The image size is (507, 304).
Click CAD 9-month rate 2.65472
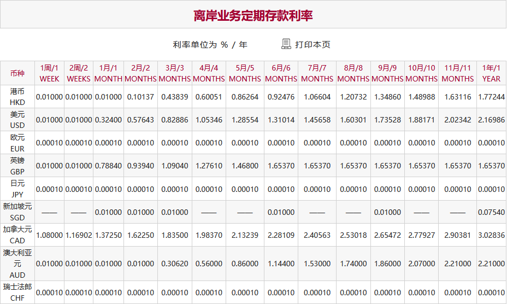[387, 235]
